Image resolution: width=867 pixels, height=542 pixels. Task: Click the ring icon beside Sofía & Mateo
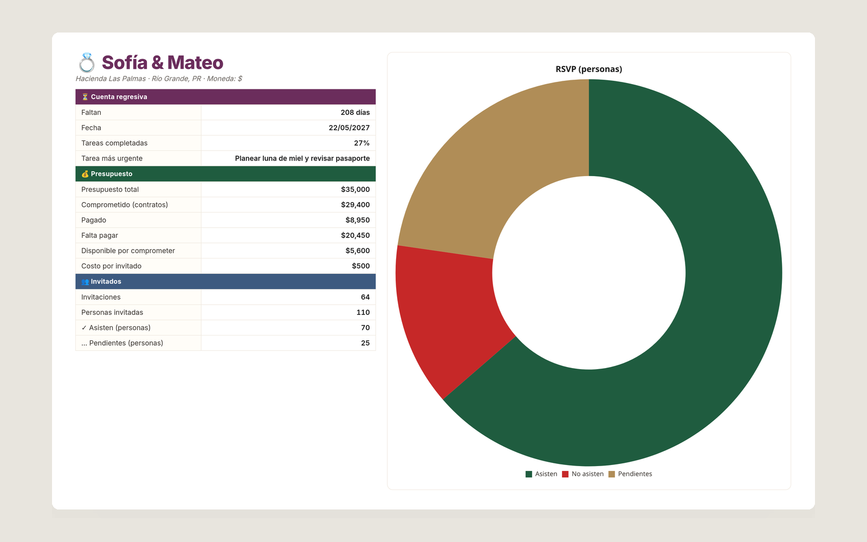(87, 63)
